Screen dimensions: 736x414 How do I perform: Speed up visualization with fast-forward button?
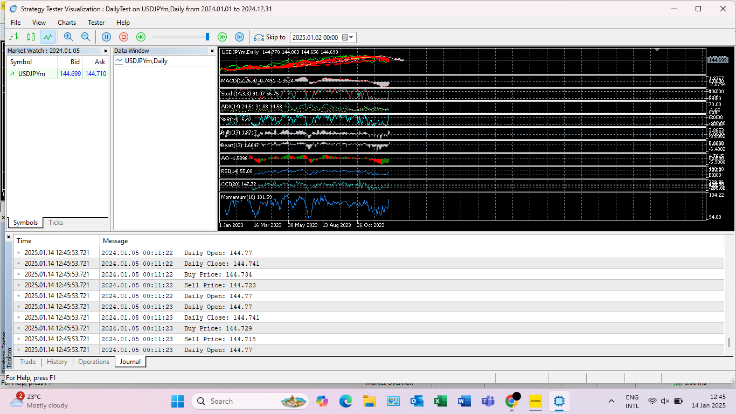tap(222, 37)
